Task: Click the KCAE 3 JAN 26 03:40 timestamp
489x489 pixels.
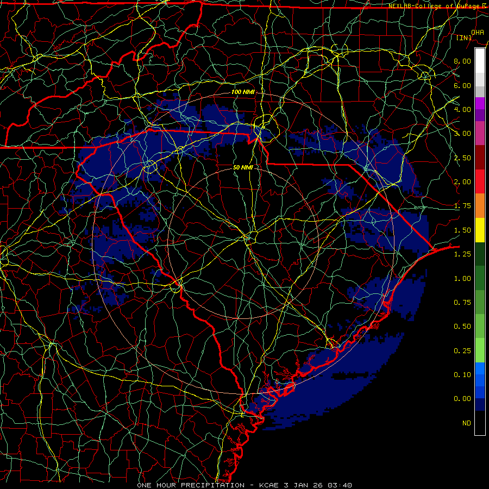Action: tap(305, 485)
